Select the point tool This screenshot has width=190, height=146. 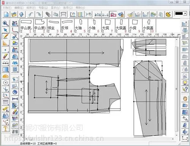click(x=5, y=50)
